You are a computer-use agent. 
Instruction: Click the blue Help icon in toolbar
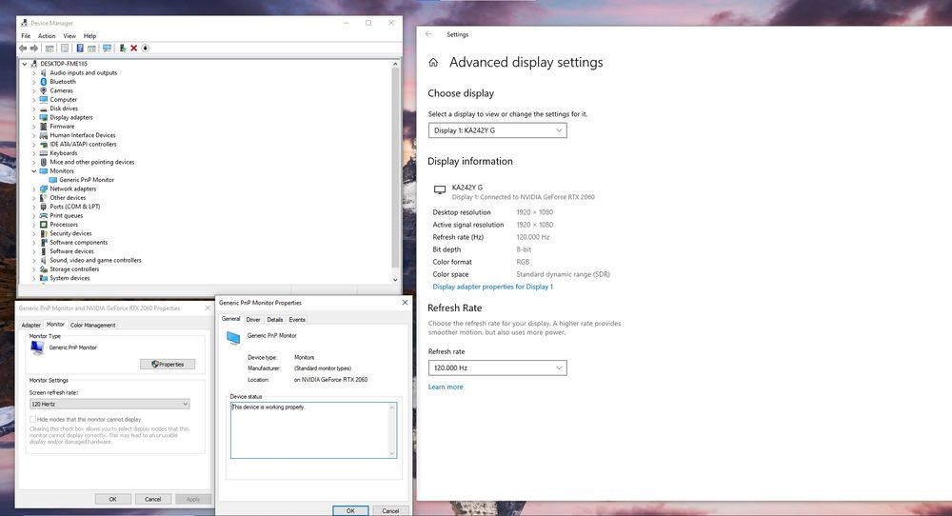[80, 48]
